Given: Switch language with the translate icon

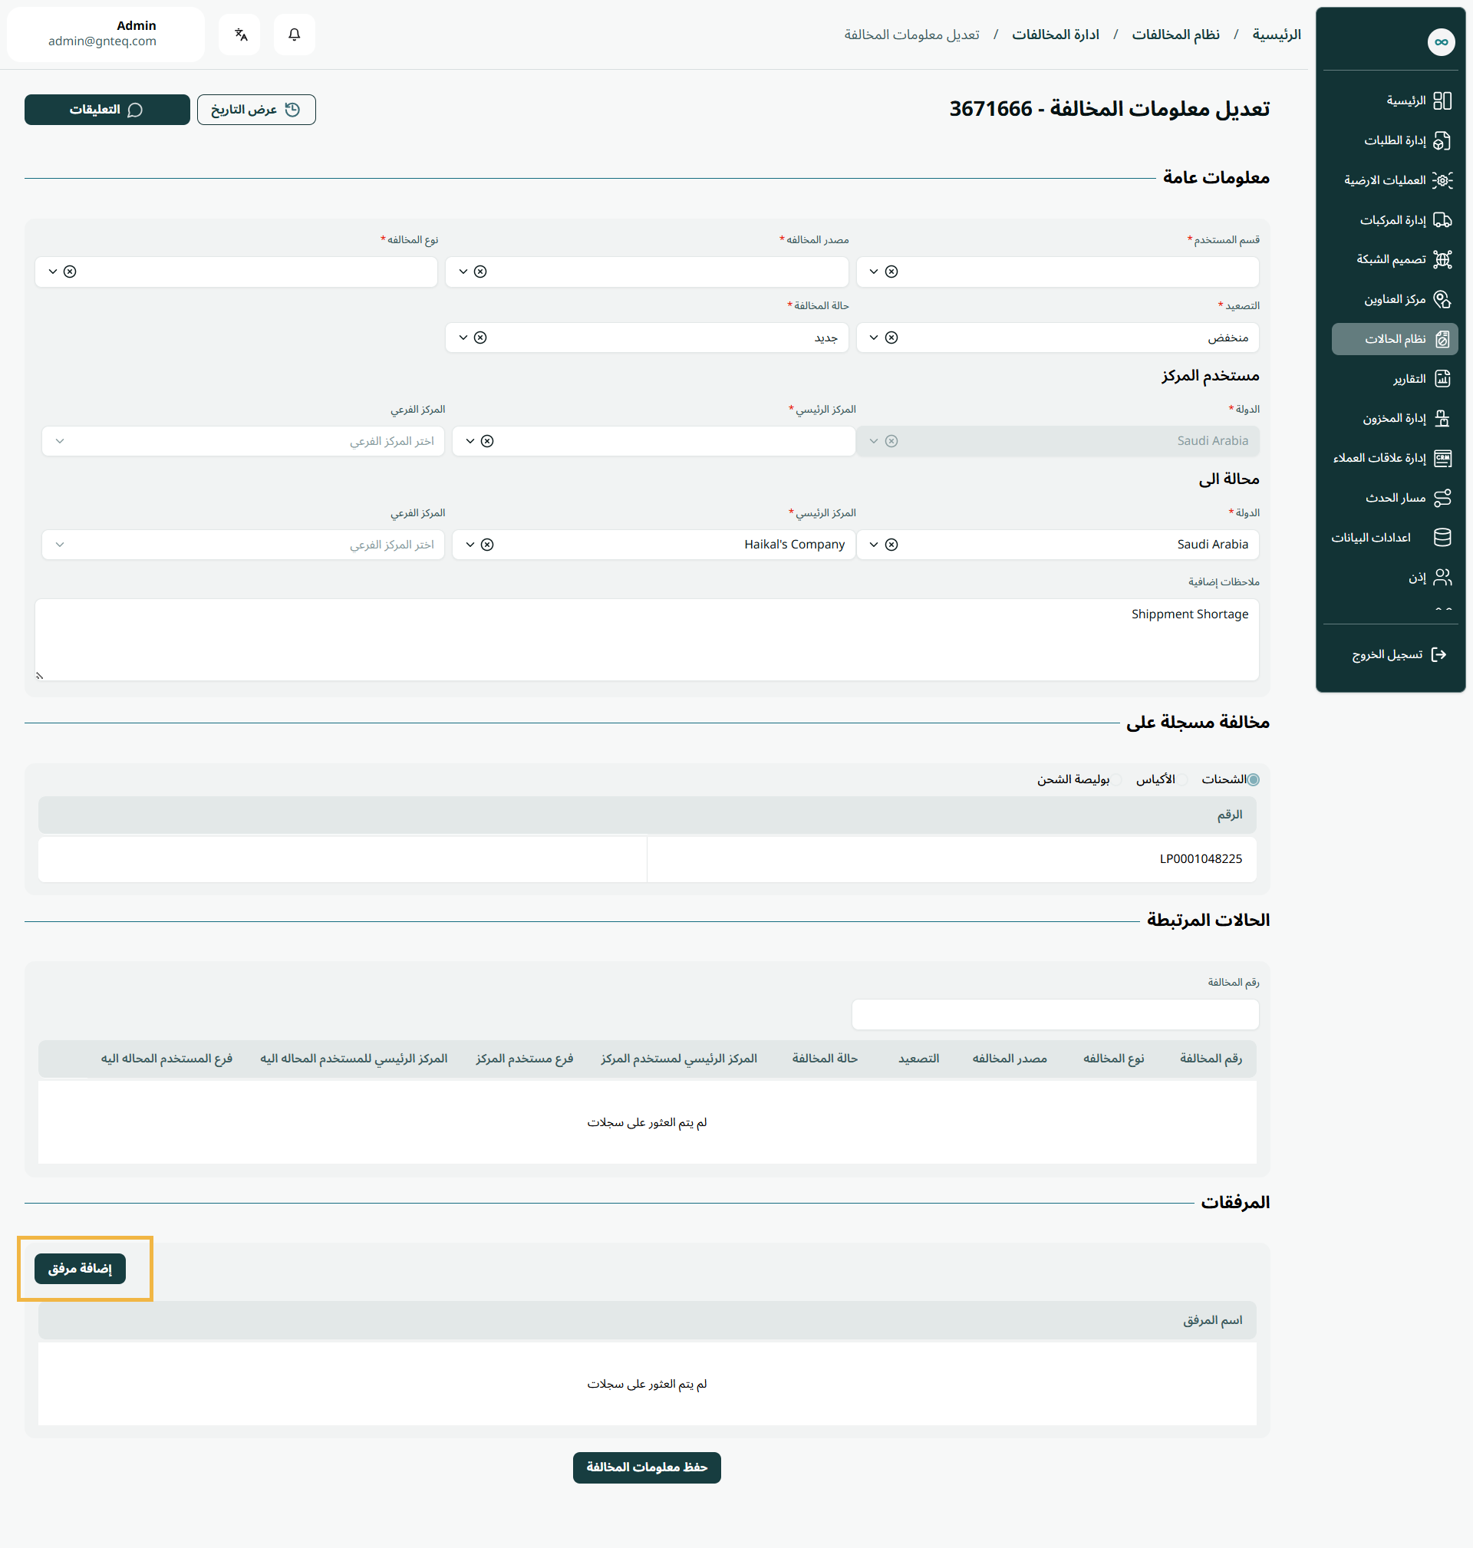Looking at the screenshot, I should (240, 35).
